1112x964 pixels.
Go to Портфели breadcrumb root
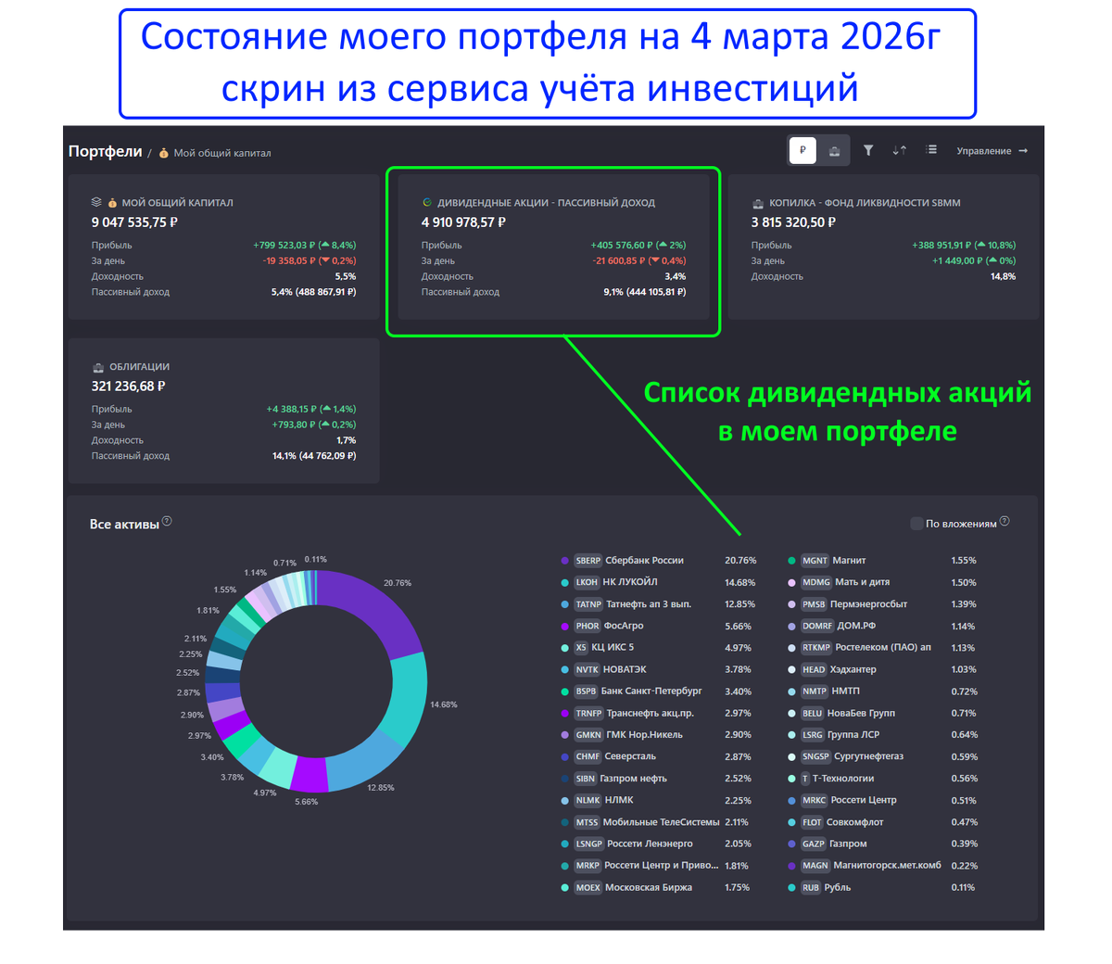(106, 151)
